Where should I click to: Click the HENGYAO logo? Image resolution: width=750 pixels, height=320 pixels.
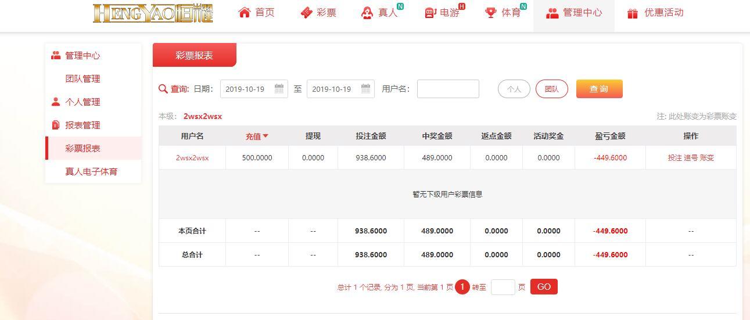tap(153, 13)
